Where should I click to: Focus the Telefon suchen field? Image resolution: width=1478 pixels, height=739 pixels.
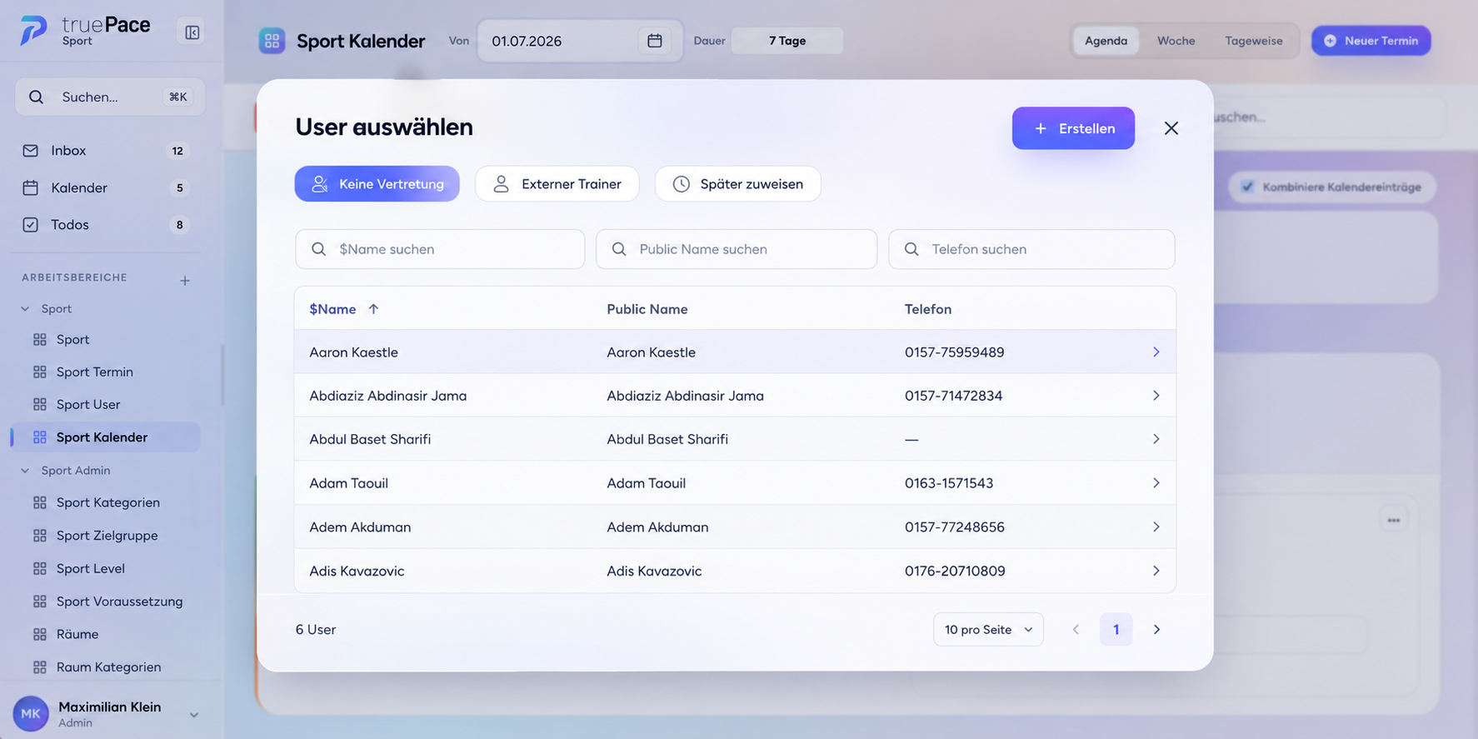1031,249
